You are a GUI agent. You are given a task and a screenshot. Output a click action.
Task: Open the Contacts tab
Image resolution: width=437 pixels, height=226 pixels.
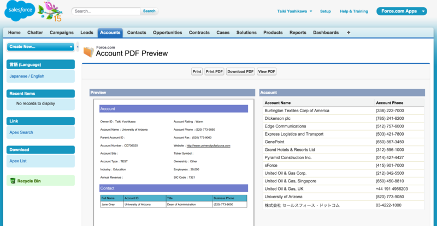tap(137, 33)
